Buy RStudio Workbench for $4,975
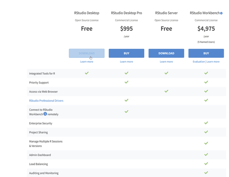The height and width of the screenshot is (177, 229). pos(206,53)
